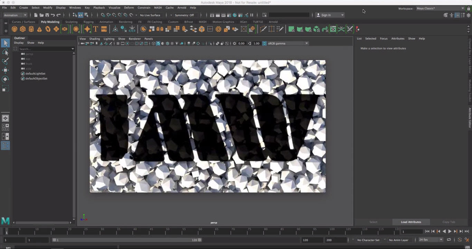Screen dimensions: 472x249
Task: Click the viewport gamma value field 1.00
Action: 256,43
